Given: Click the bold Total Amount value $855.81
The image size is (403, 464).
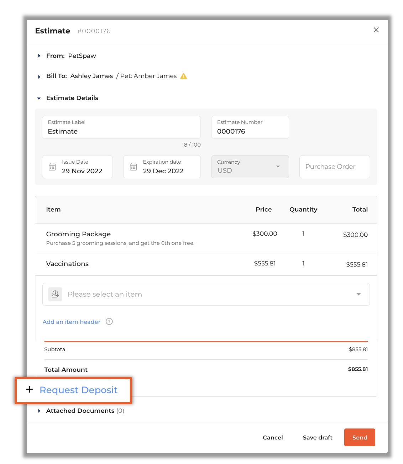Looking at the screenshot, I should coord(358,369).
